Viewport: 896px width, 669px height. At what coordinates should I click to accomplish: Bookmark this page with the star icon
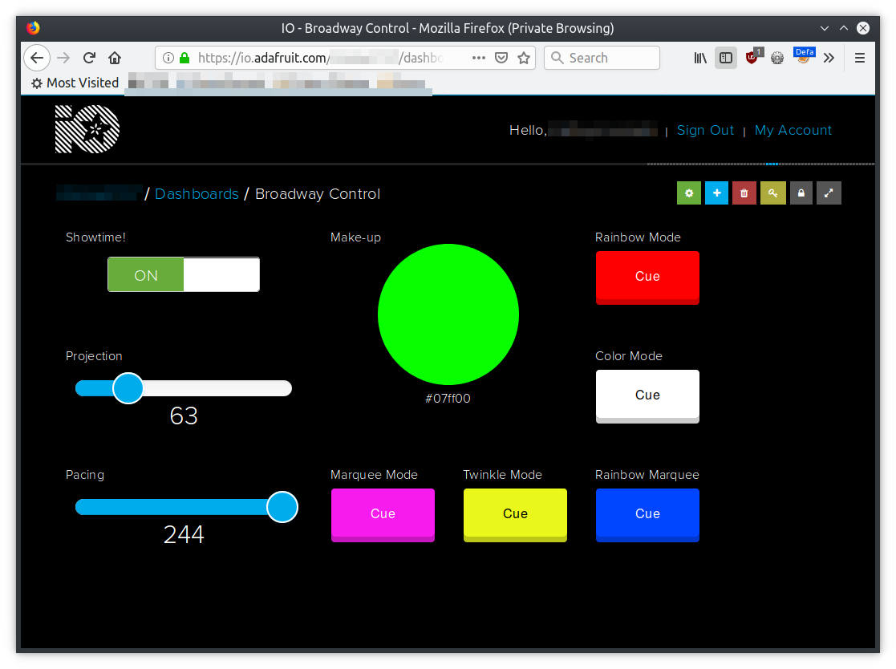coord(524,58)
